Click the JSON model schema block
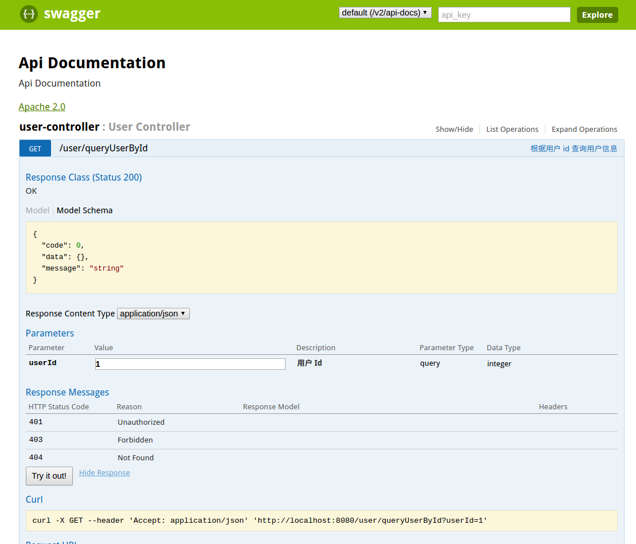This screenshot has width=636, height=544. (321, 257)
